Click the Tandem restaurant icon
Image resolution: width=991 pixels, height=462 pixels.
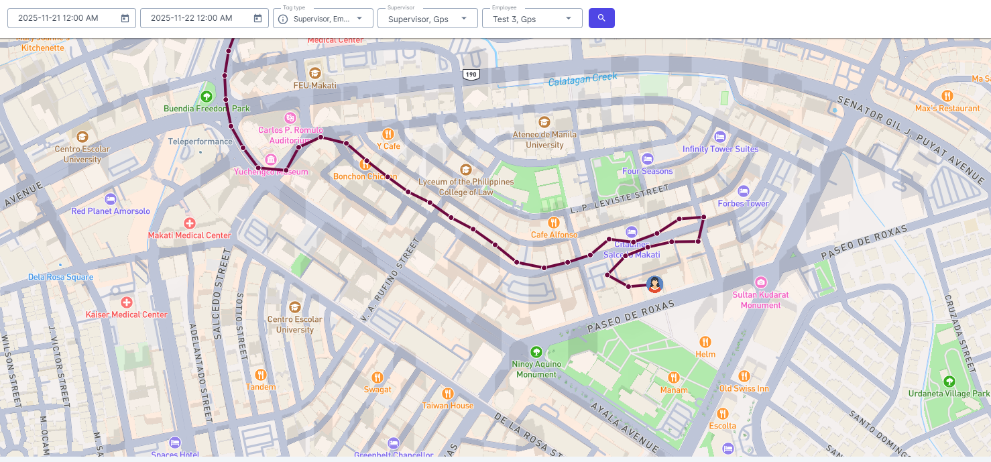click(261, 375)
